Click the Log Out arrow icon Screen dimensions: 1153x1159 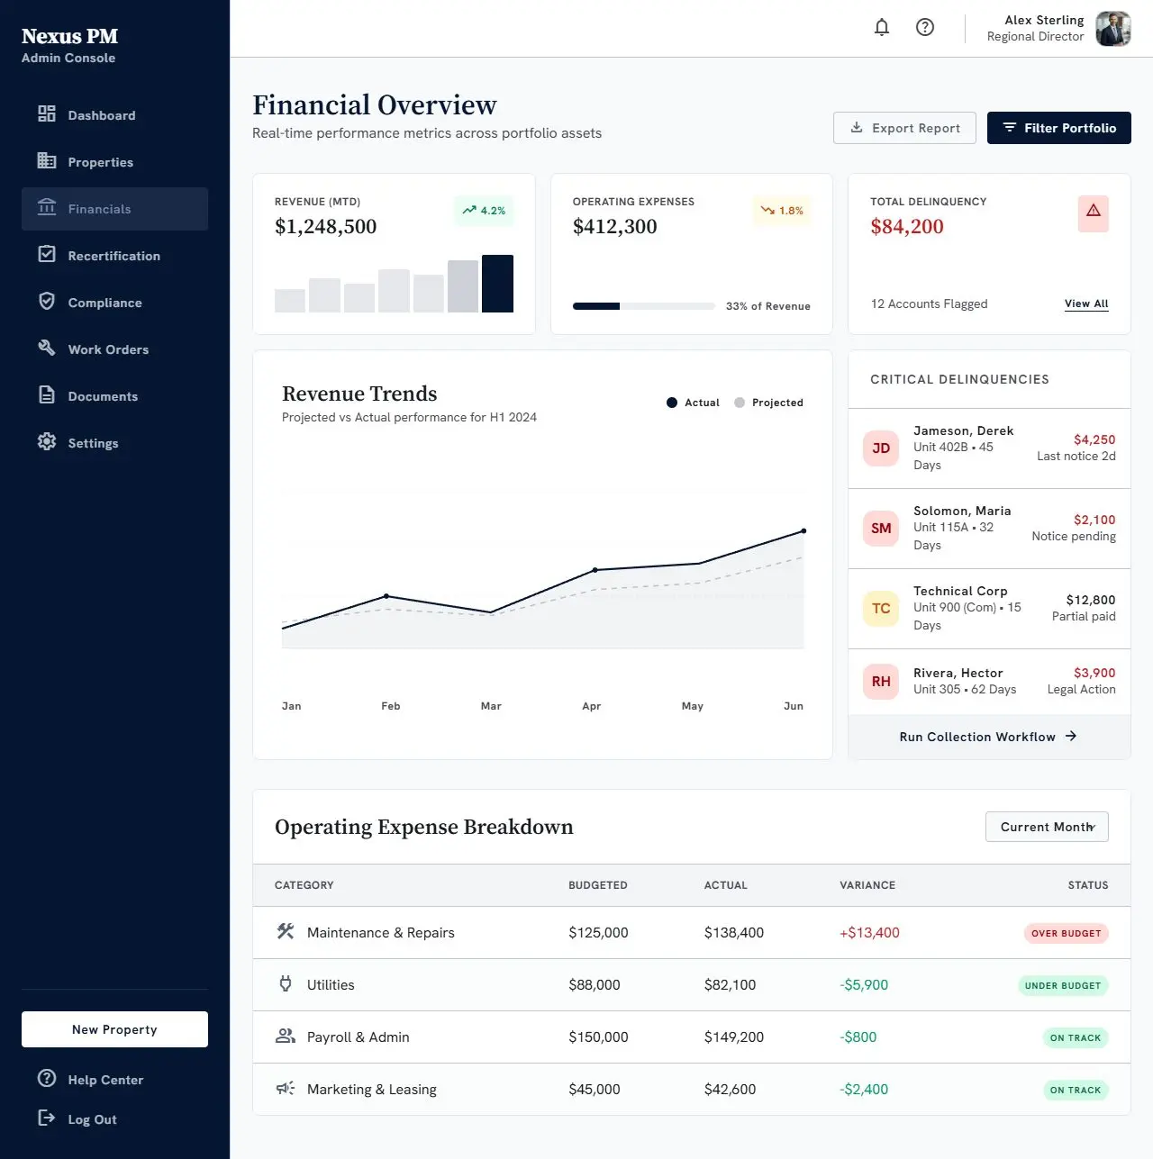pos(47,1118)
